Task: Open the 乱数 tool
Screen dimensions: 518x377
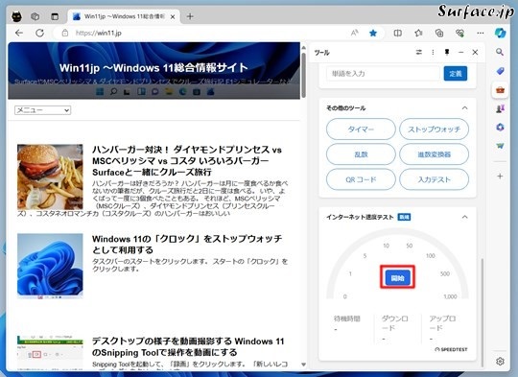Action: point(361,154)
